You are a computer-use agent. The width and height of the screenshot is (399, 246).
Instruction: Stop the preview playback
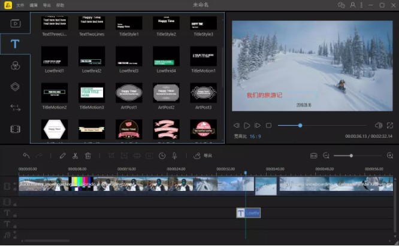click(x=268, y=125)
